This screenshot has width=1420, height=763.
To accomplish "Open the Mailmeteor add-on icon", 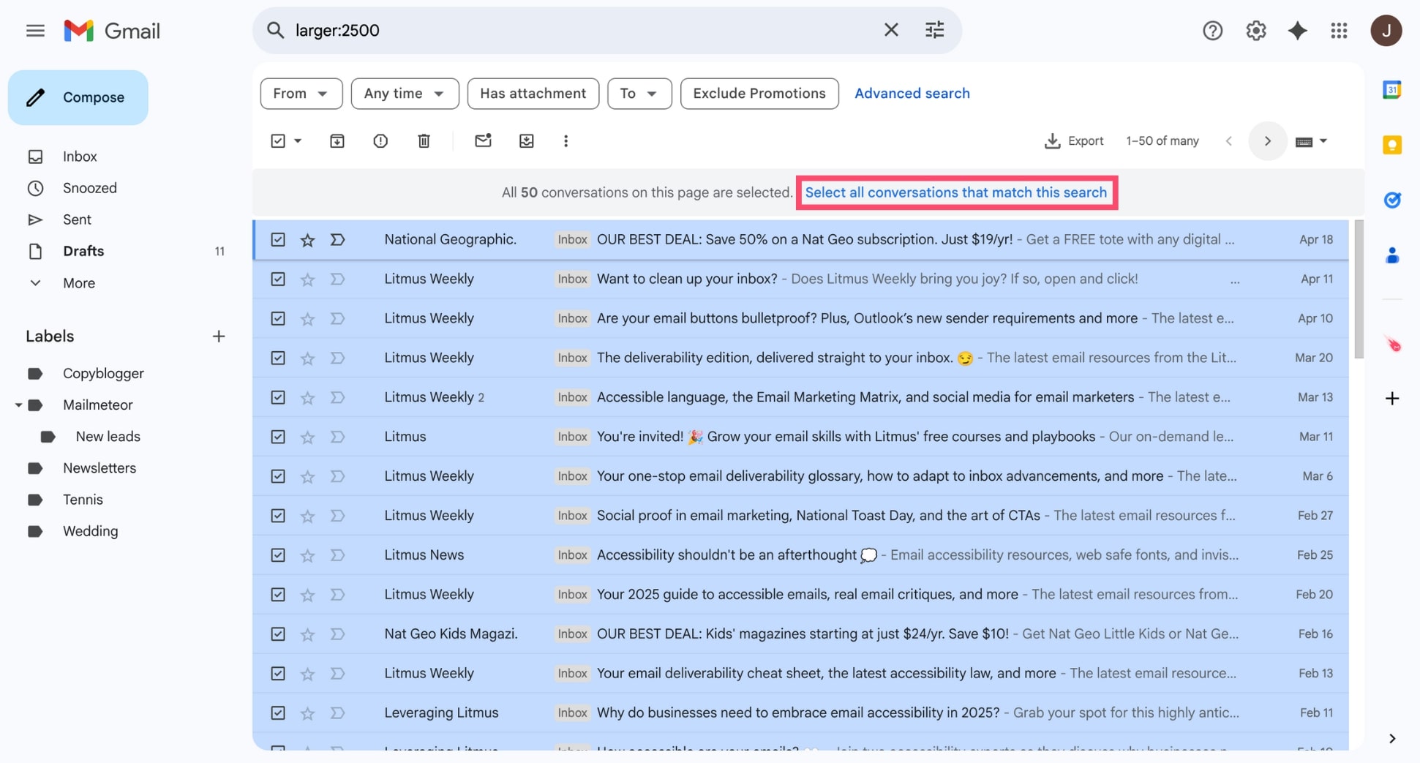I will click(x=1392, y=344).
